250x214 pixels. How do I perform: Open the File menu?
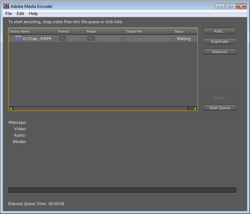9,14
